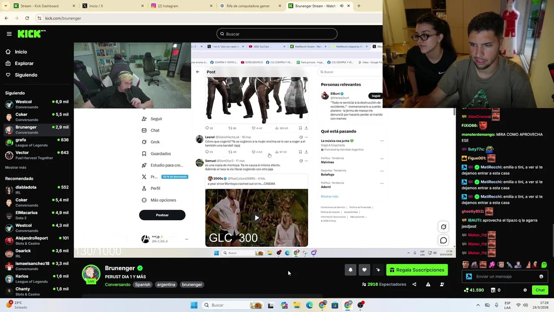Click the sparkle icon beside the heart button
This screenshot has width=554, height=312.
click(x=378, y=270)
